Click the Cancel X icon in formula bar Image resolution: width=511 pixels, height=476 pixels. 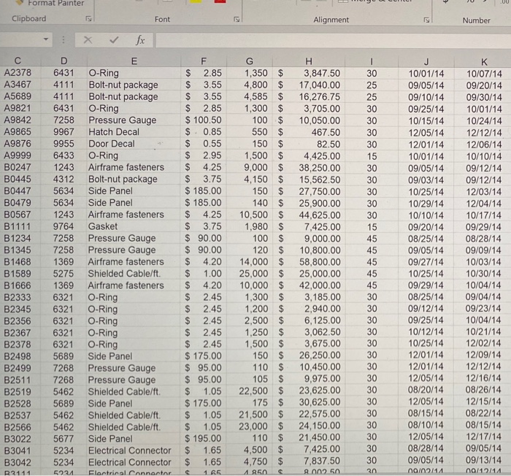(88, 39)
